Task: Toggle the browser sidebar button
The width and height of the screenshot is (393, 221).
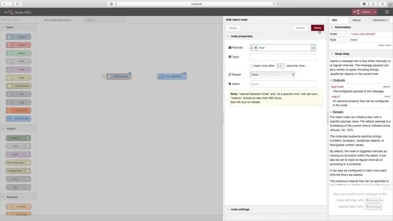Action: (18, 4)
